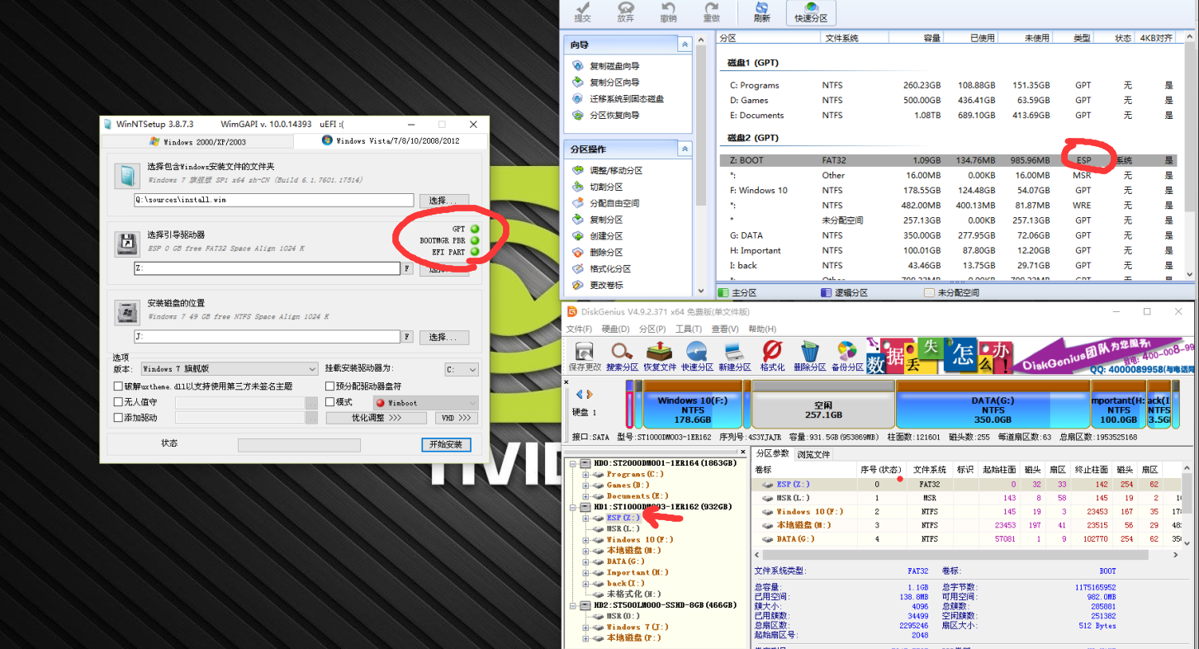
Task: Switch to the Windows 2000/XP/2003 tab
Action: [197, 141]
